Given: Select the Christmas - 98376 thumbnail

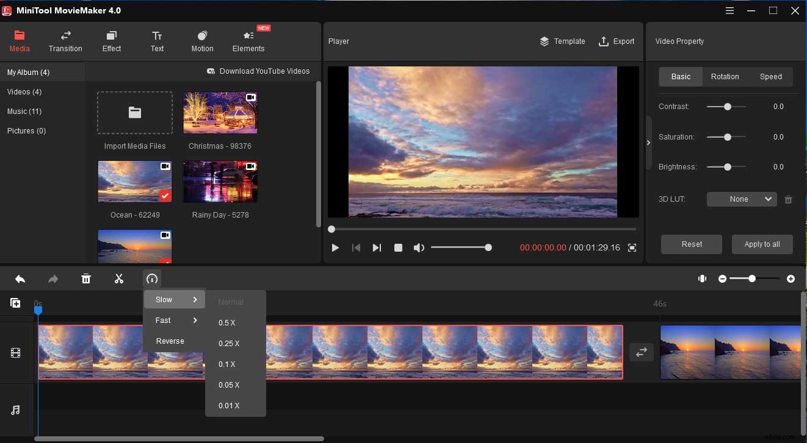Looking at the screenshot, I should [x=220, y=113].
